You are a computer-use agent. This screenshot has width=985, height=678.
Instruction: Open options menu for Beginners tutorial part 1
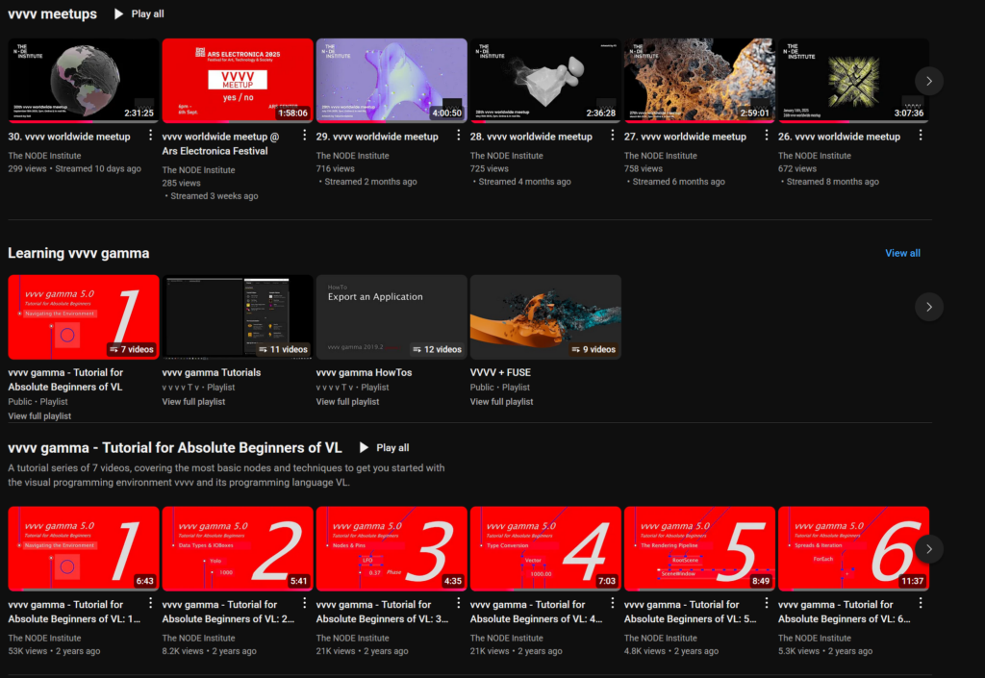coord(151,604)
